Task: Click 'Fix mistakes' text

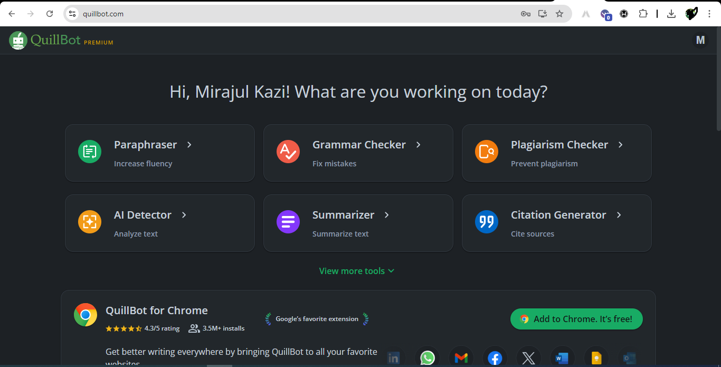Action: (334, 164)
